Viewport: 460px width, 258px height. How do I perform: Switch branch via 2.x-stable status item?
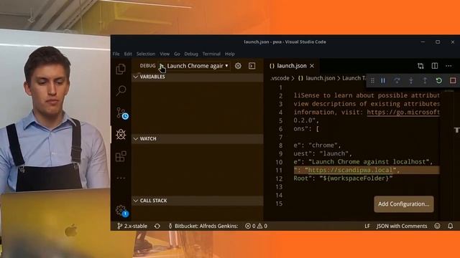pos(132,226)
